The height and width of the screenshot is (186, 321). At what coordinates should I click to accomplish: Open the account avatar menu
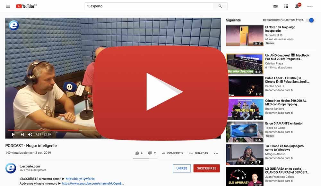310,6
